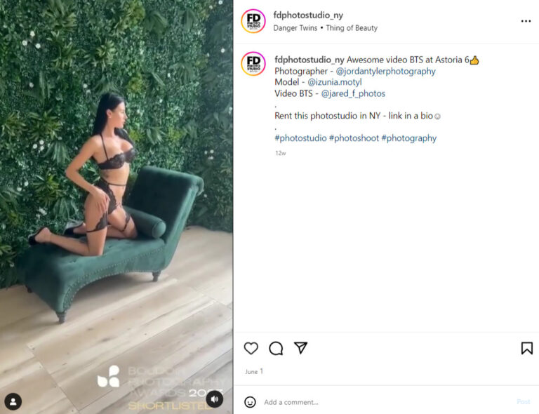Visit @izunia.motyl profile link
This screenshot has height=414, width=539.
(x=335, y=83)
